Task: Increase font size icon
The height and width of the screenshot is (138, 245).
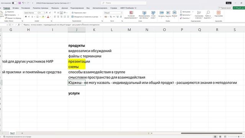Action: pos(47,13)
